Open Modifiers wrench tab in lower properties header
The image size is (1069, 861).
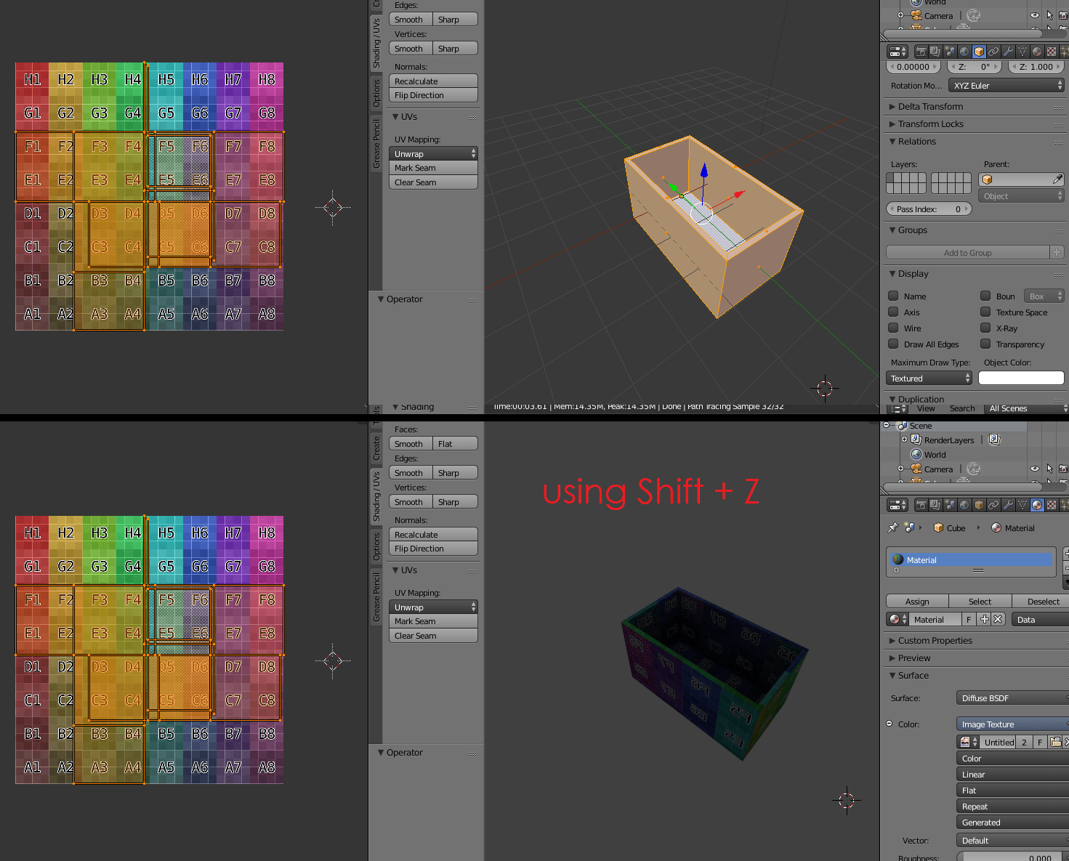click(x=1008, y=505)
